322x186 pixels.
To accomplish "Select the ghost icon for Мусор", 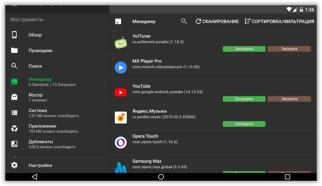I will coord(14,97).
